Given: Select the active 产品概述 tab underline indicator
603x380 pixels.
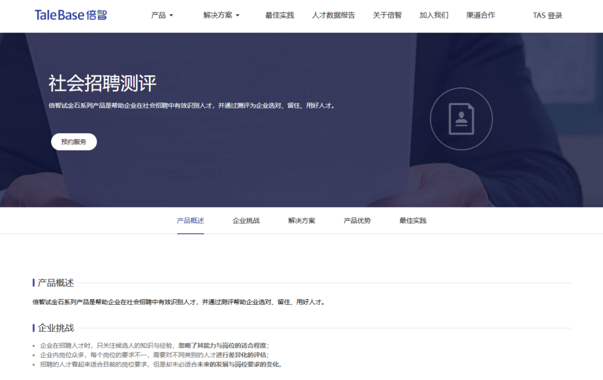Looking at the screenshot, I should (x=191, y=232).
